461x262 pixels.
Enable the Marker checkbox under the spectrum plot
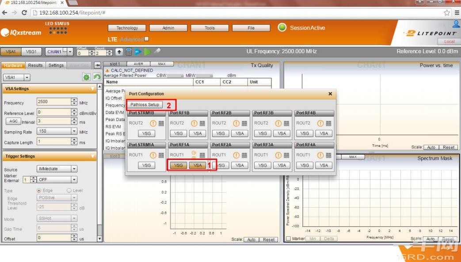click(288, 239)
